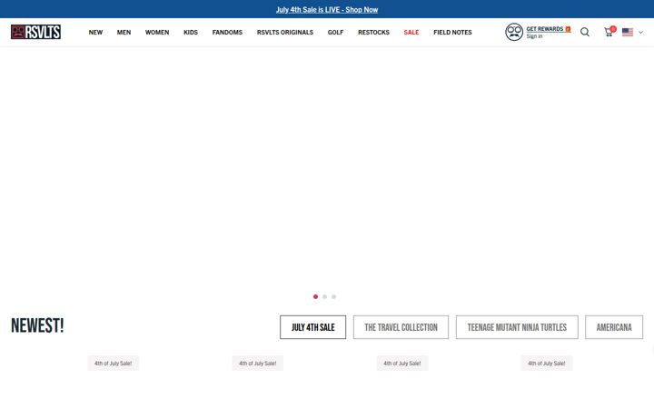654x409 pixels.
Task: Select the JULY 4TH SALE tab
Action: [x=312, y=327]
